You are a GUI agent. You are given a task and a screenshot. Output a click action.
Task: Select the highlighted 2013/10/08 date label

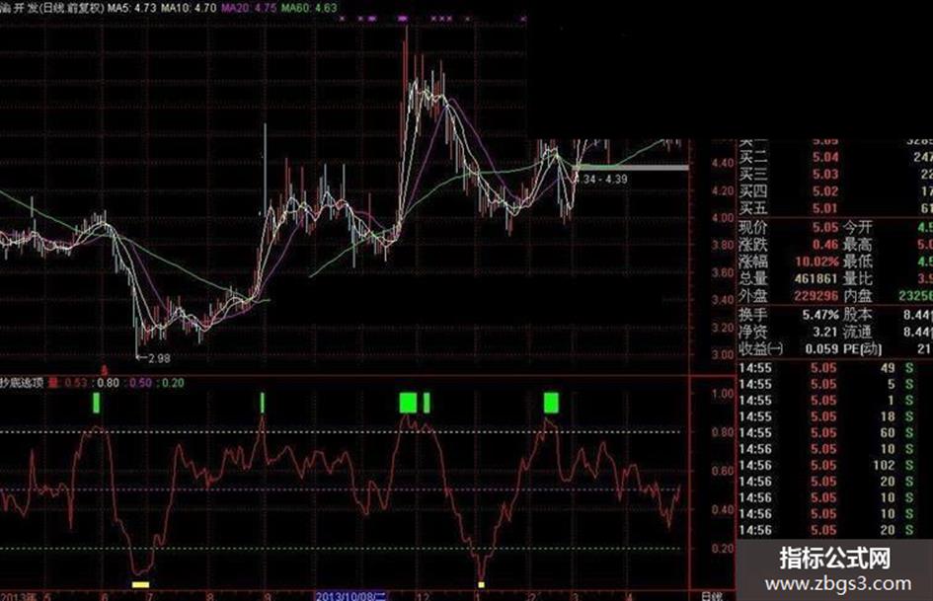tap(351, 596)
